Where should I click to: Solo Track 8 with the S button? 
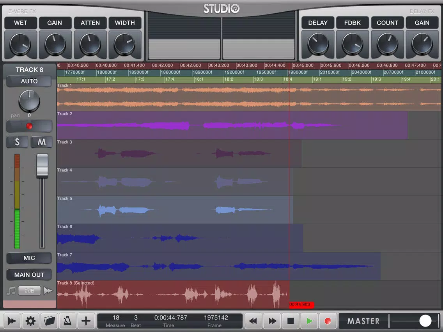[x=17, y=142]
